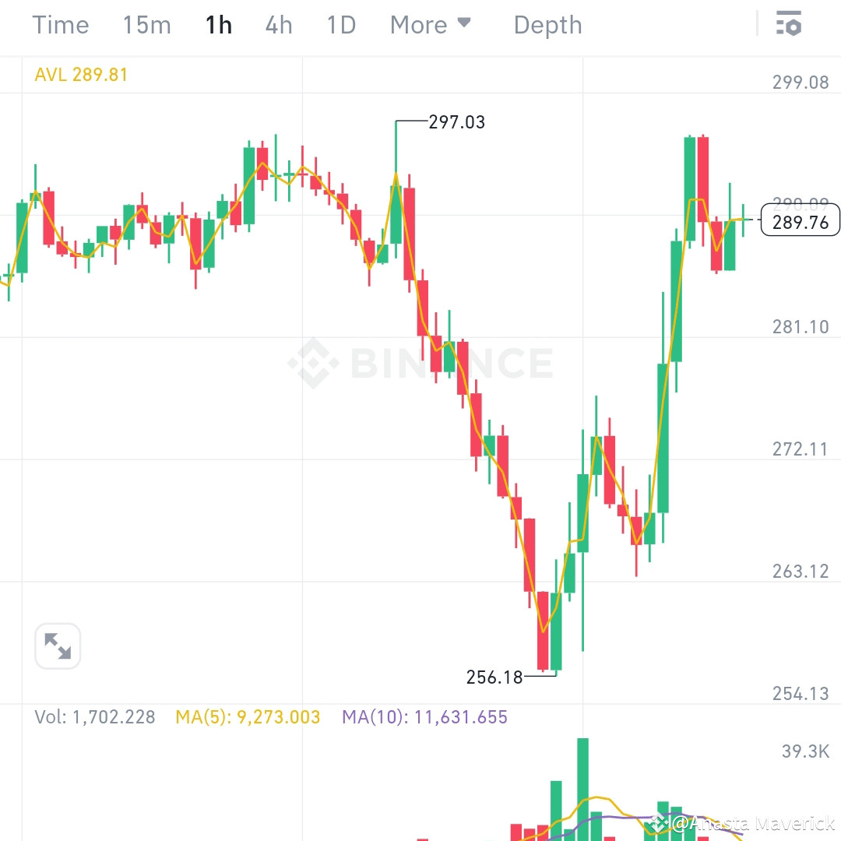Click the 256.18 low price annotation
841x841 pixels.
tap(495, 677)
